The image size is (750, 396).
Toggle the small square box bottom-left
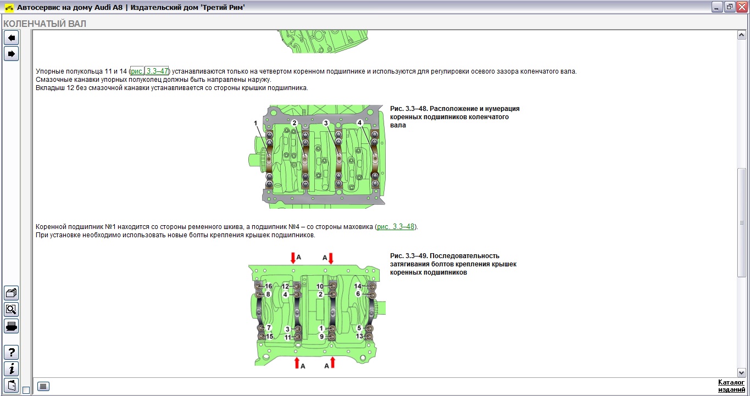coord(26,391)
